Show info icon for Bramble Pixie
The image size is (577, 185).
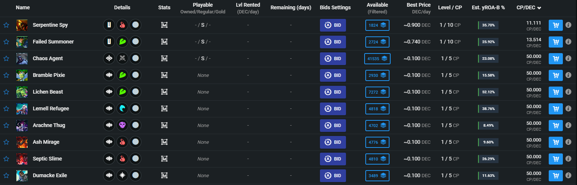(568, 75)
